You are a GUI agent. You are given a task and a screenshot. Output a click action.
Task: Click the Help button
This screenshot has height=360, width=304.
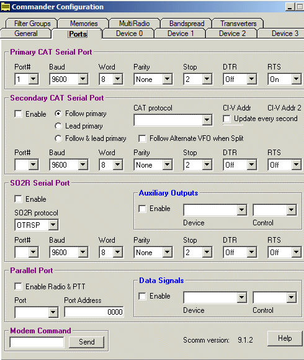coord(285,338)
